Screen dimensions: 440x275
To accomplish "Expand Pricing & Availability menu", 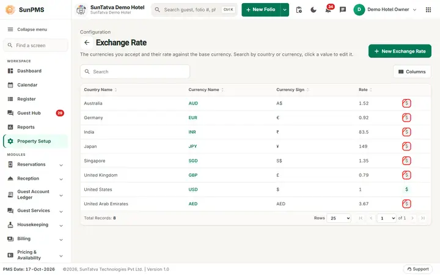I will 35,255.
